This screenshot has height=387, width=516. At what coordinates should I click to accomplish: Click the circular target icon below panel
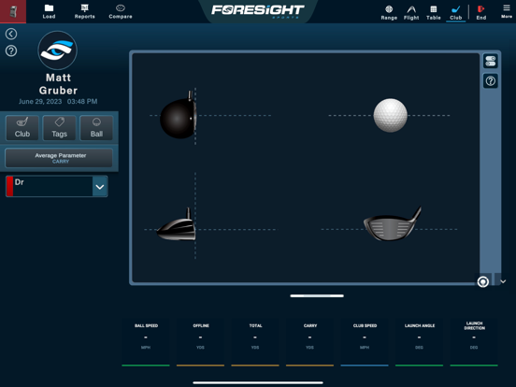tap(482, 281)
